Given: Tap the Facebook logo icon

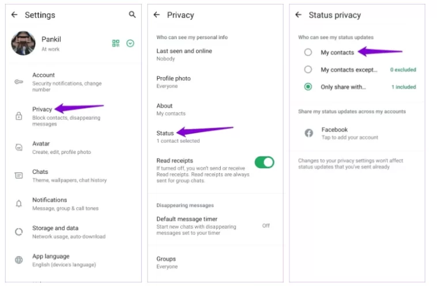Looking at the screenshot, I should tap(308, 133).
